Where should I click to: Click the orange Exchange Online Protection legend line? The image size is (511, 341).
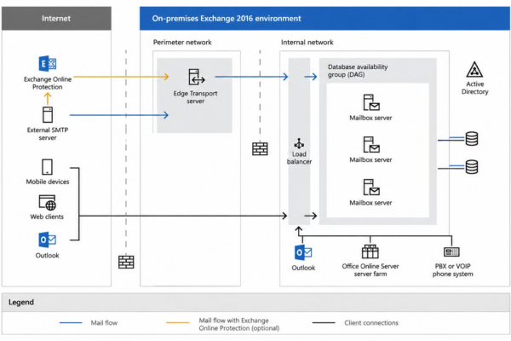click(178, 323)
